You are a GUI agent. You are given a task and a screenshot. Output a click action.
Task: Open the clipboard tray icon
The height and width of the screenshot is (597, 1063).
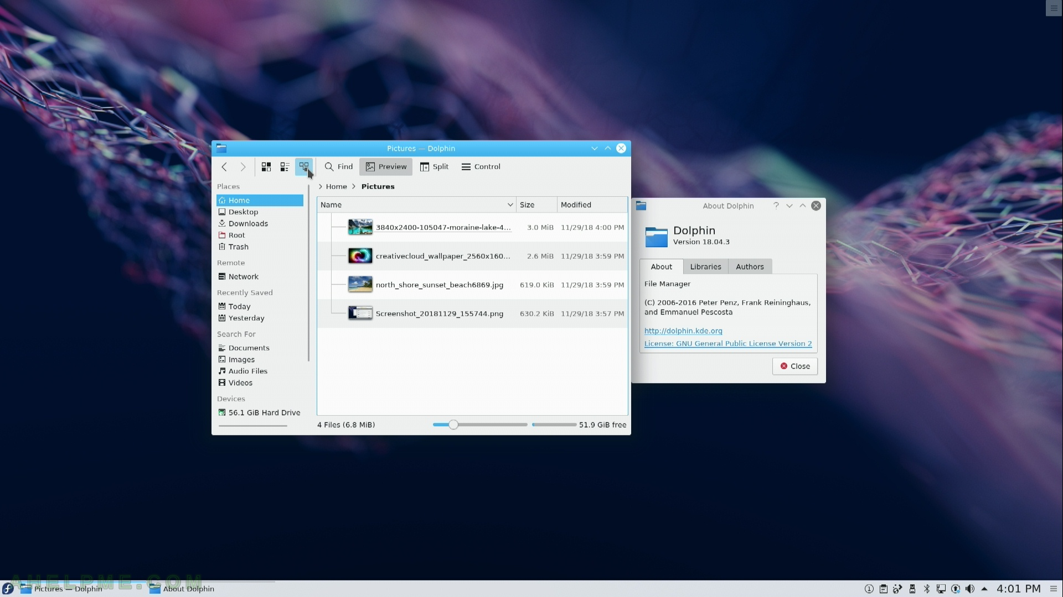point(884,589)
